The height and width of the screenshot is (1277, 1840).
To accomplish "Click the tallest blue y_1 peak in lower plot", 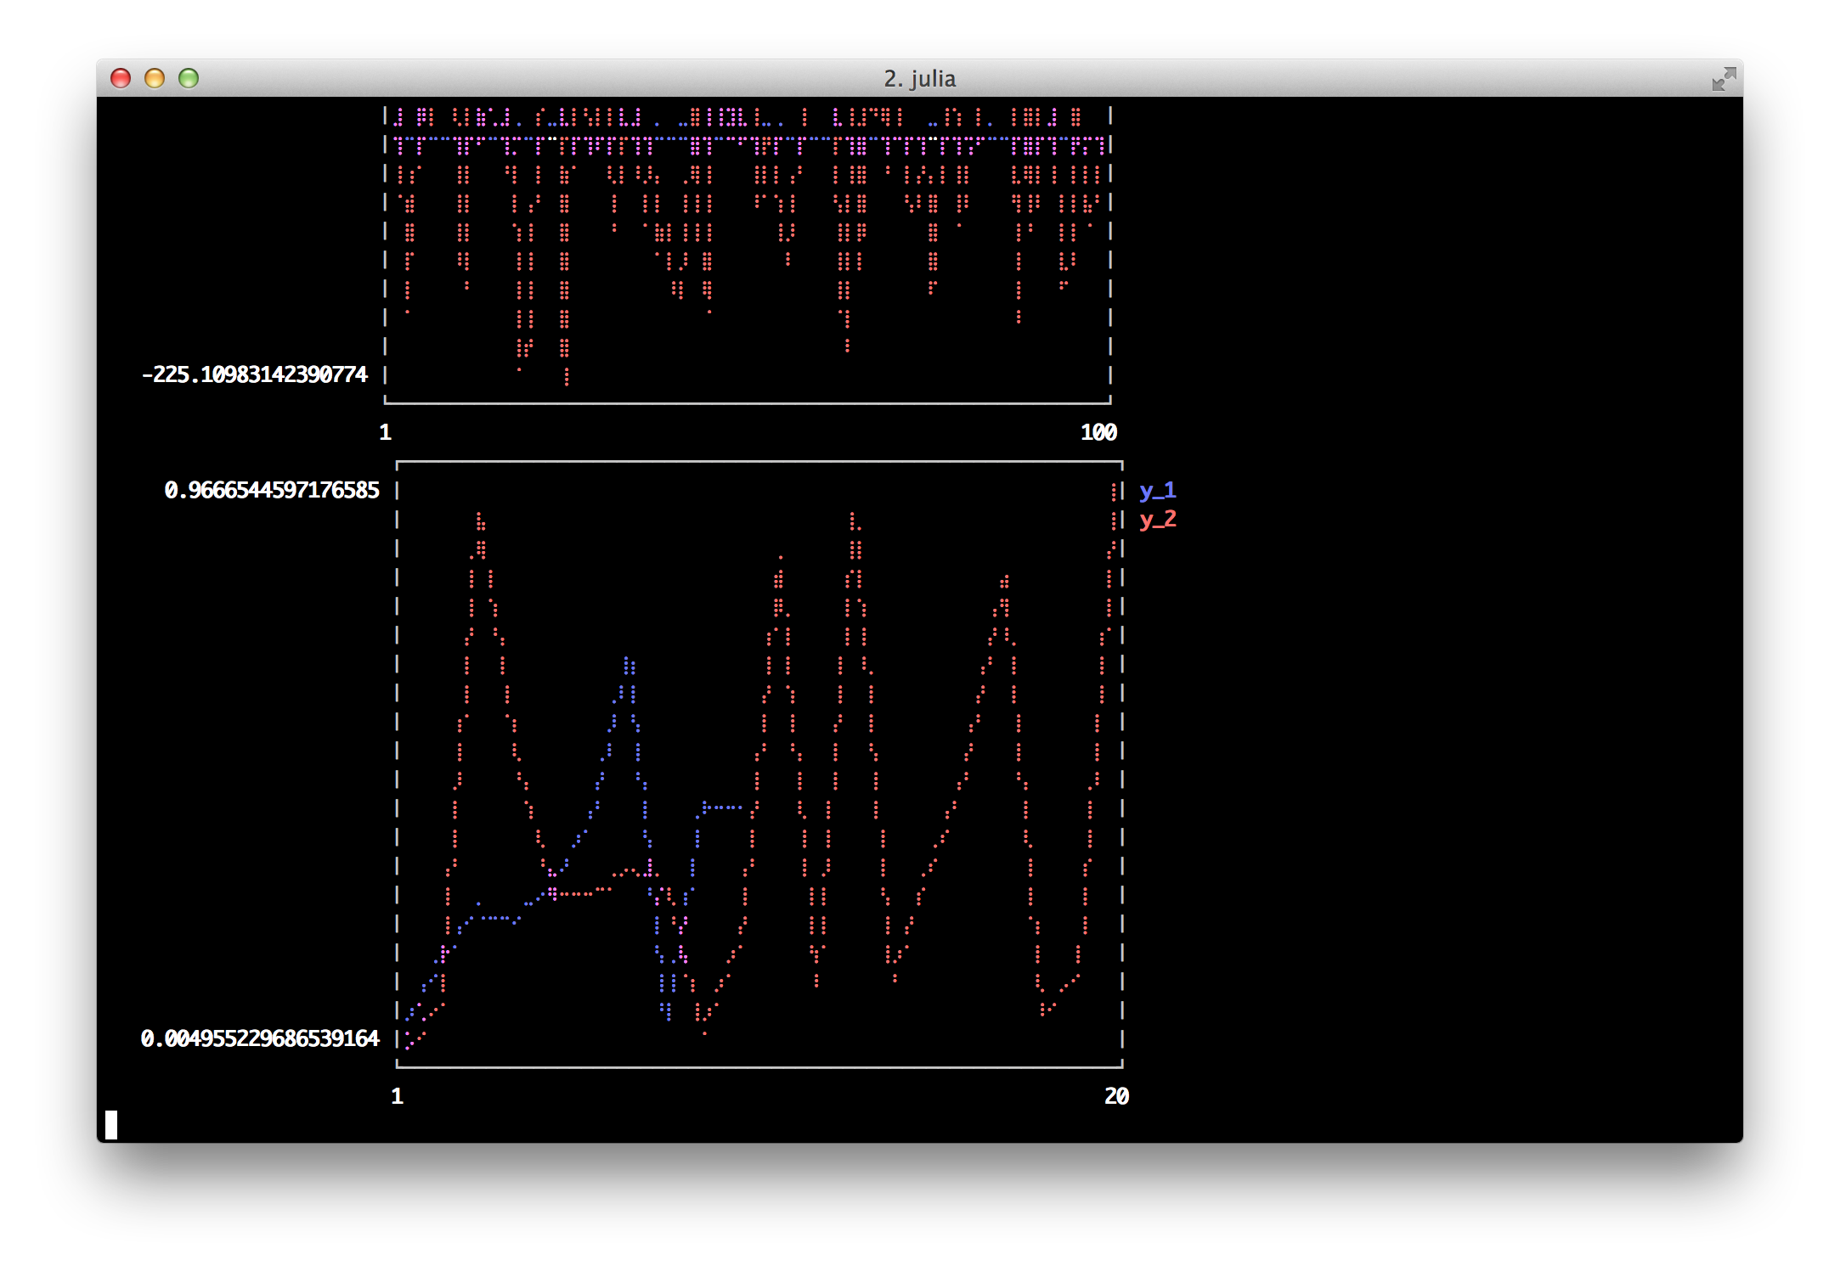I will 629,662.
